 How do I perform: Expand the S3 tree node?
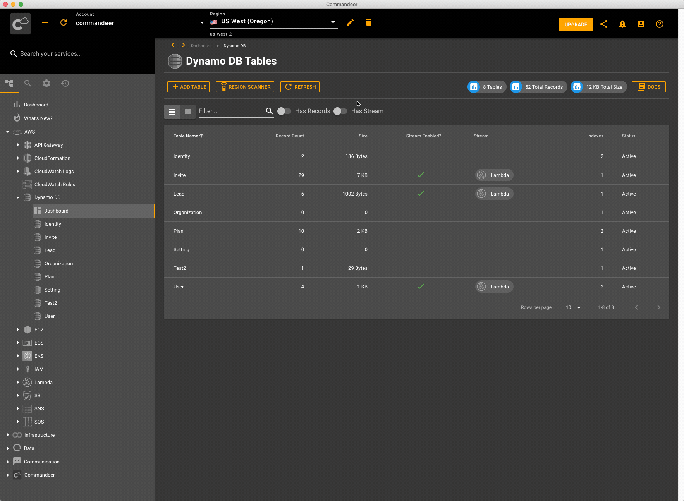click(x=18, y=395)
